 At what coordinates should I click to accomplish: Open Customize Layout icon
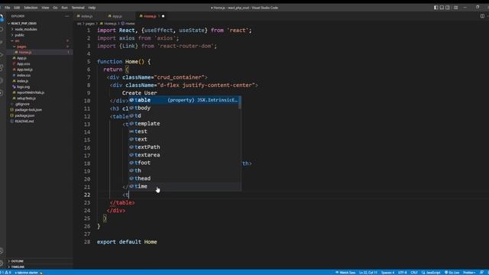click(455, 8)
